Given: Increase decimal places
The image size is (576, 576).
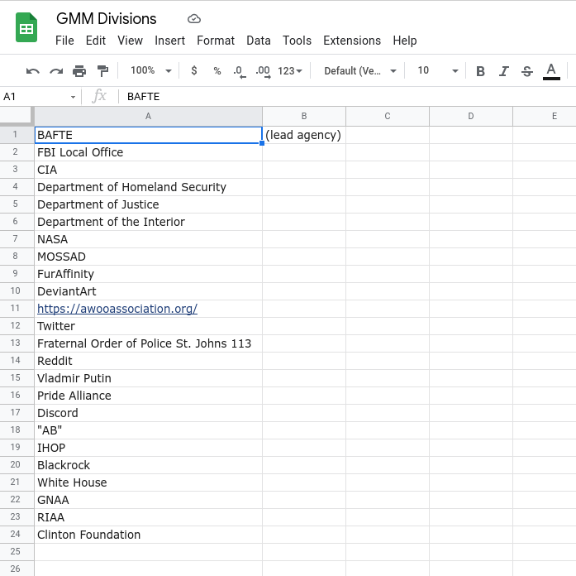Looking at the screenshot, I should point(263,70).
